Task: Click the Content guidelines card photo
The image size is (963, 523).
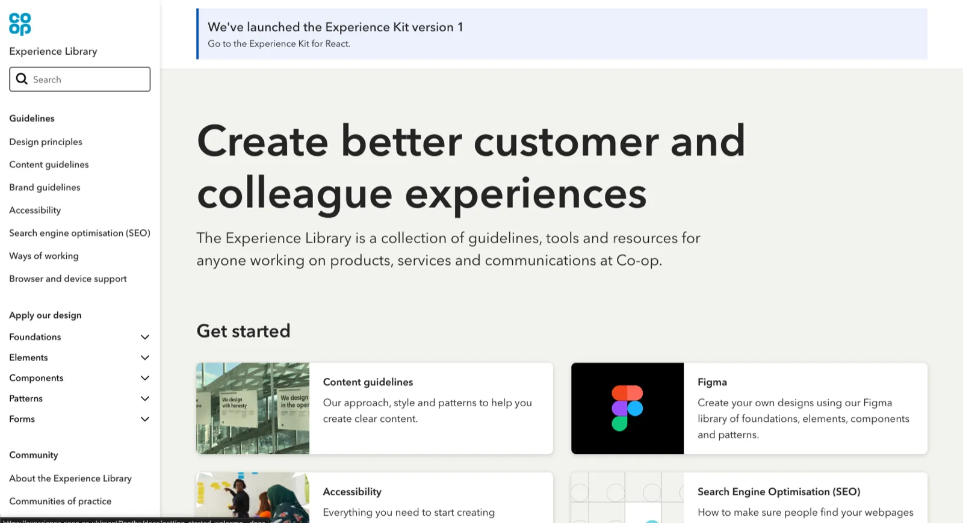Action: coord(253,408)
